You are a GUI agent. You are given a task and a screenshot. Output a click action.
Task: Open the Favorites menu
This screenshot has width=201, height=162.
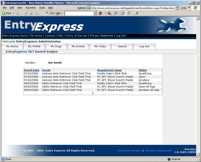[30, 7]
